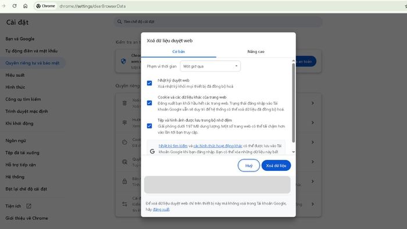
Task: Click the dialog scrollbar thumb
Action: pyautogui.click(x=294, y=103)
